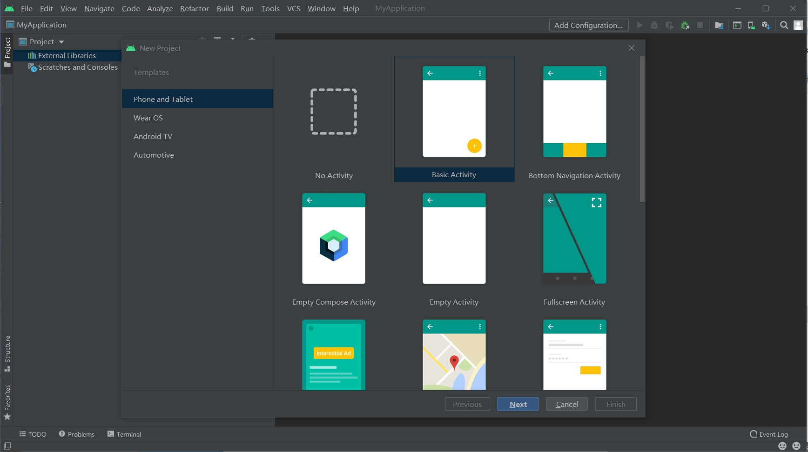This screenshot has width=808, height=452.
Task: Open the Code menu
Action: click(131, 8)
